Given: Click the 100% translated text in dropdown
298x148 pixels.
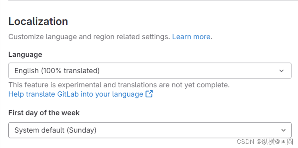Looking at the screenshot, I should coord(70,71).
